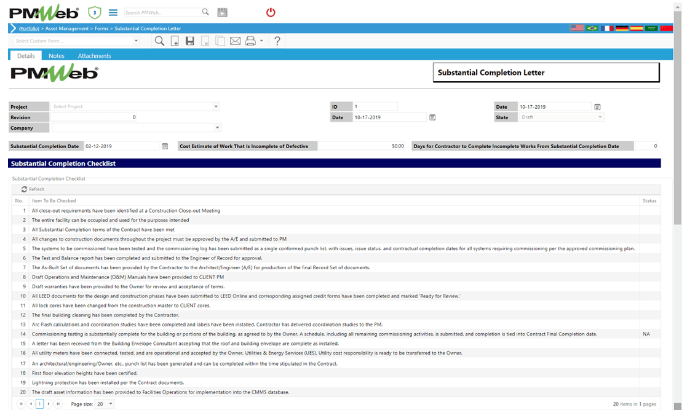Select the Brazil flag language
Image resolution: width=695 pixels, height=418 pixels.
pyautogui.click(x=592, y=28)
